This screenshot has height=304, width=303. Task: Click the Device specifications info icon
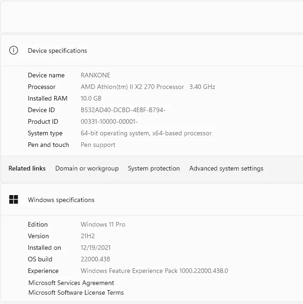coord(13,51)
